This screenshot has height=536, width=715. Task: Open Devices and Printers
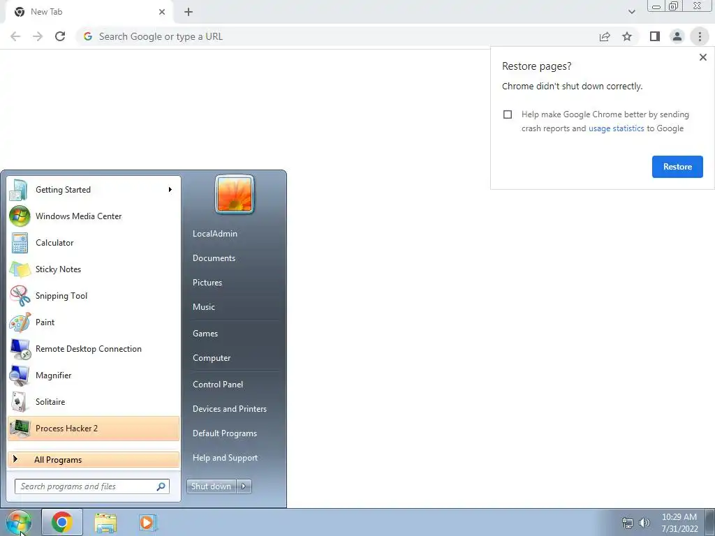[x=230, y=409]
